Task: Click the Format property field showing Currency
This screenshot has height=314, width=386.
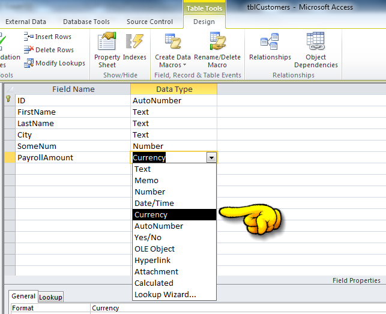Action: (x=238, y=308)
